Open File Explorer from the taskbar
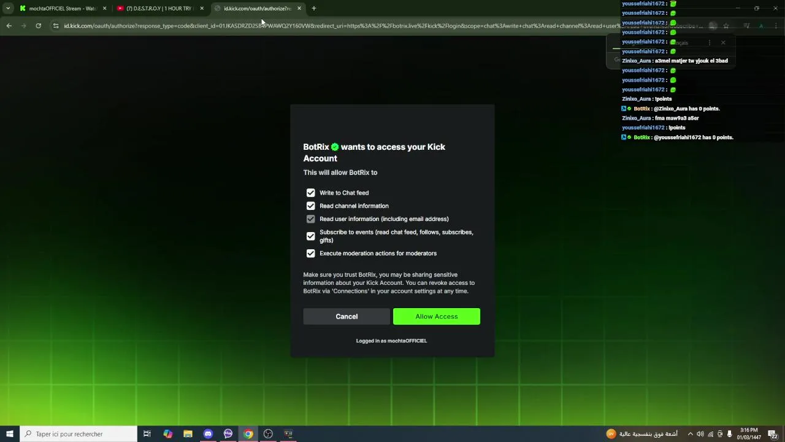Image resolution: width=785 pixels, height=442 pixels. [x=188, y=434]
